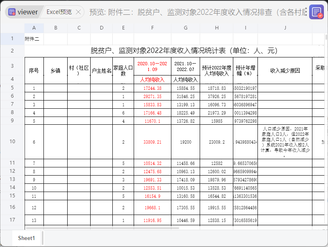Click cell containing 附件二

pos(34,39)
